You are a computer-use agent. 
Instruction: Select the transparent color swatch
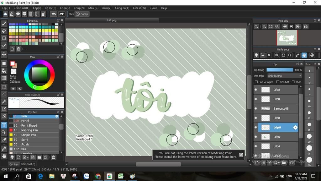(x=13, y=71)
